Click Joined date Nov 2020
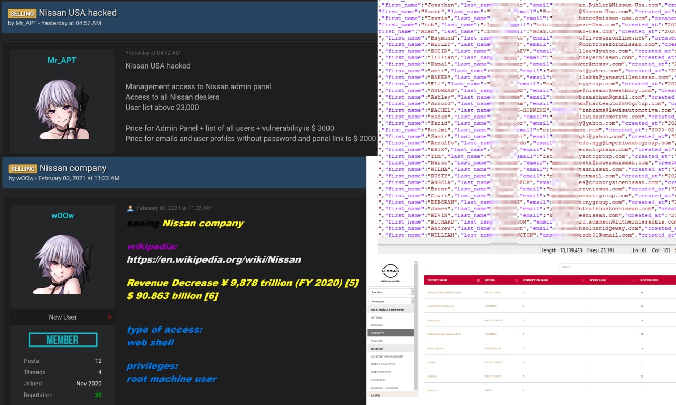 click(89, 384)
